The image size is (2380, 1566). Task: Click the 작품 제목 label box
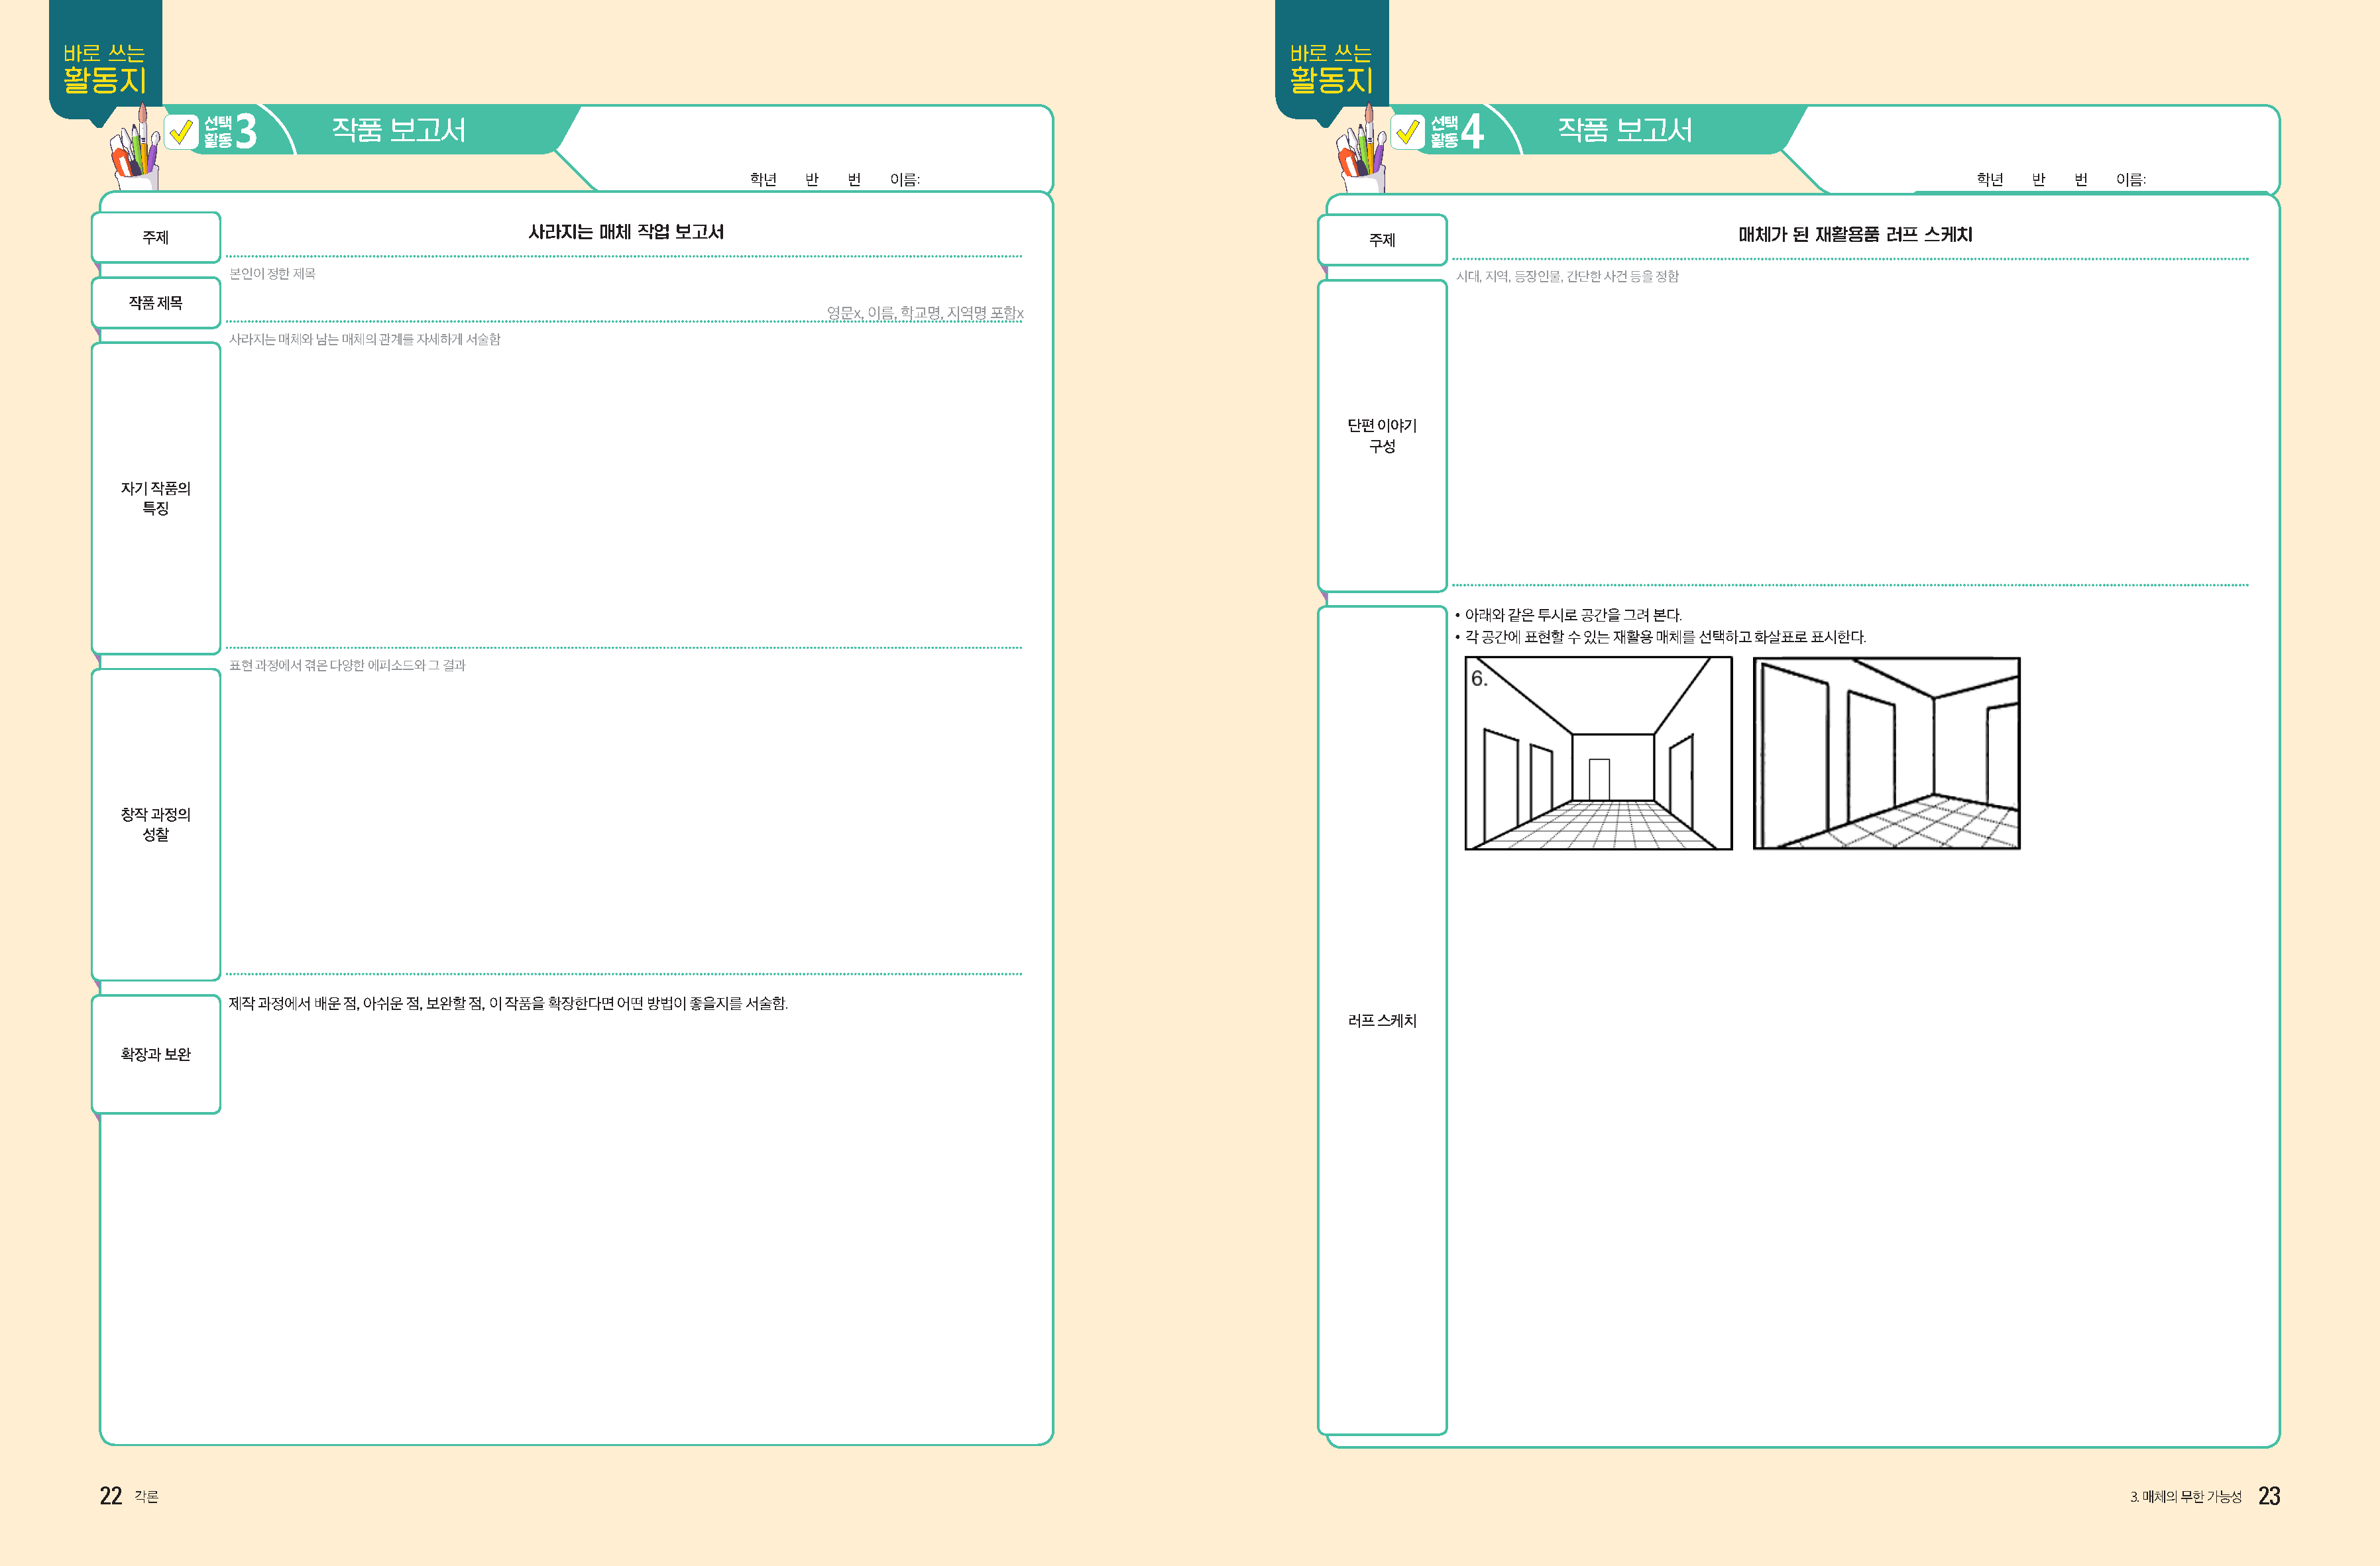click(156, 303)
